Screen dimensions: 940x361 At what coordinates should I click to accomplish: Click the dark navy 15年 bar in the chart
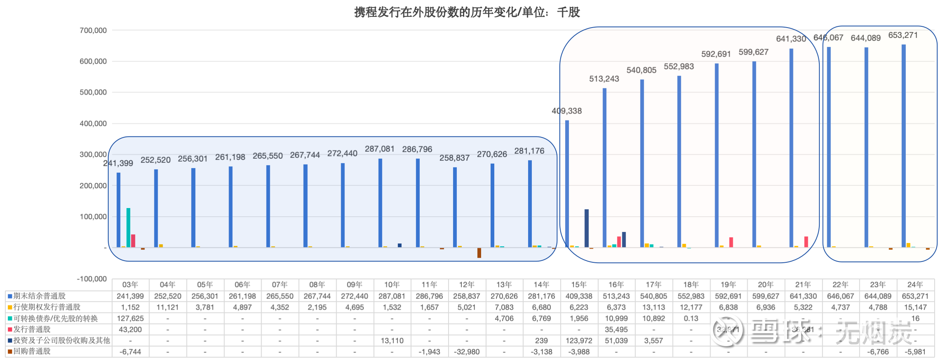587,228
